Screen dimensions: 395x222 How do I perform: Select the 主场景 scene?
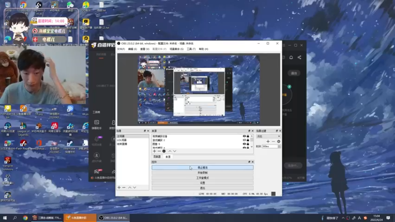pos(132,136)
